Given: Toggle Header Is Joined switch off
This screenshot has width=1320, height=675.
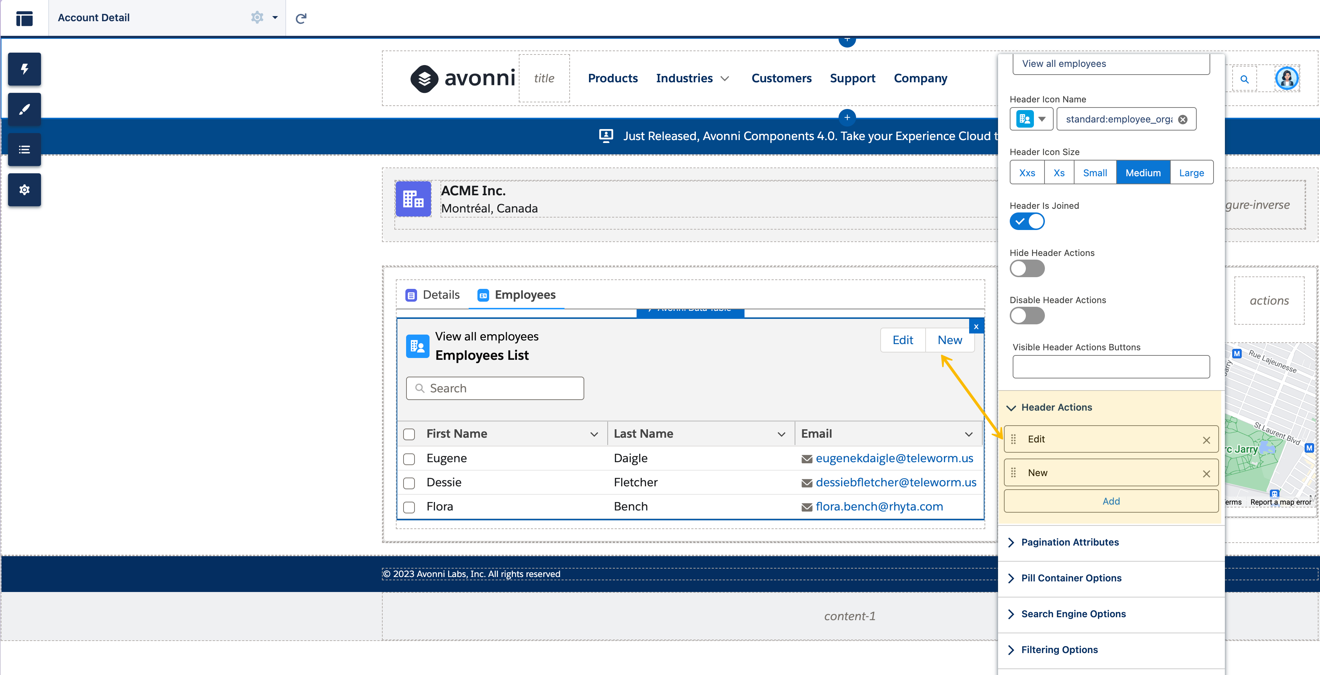Looking at the screenshot, I should [x=1027, y=222].
